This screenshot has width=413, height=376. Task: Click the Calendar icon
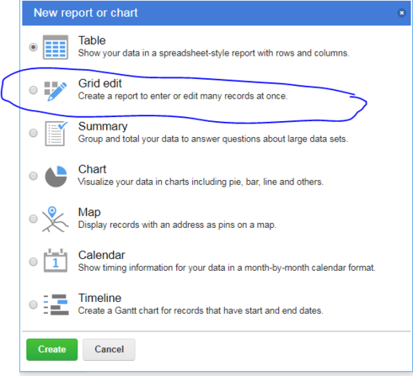(x=56, y=261)
